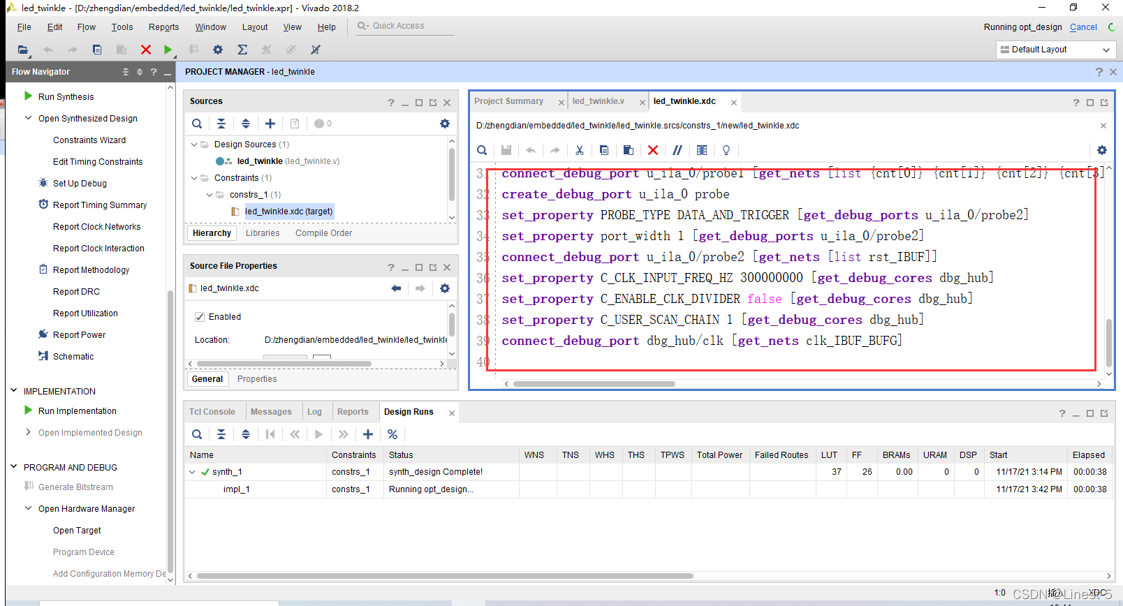Screen dimensions: 1123x606
Task: Click percent icon in Design Runs
Action: click(392, 434)
